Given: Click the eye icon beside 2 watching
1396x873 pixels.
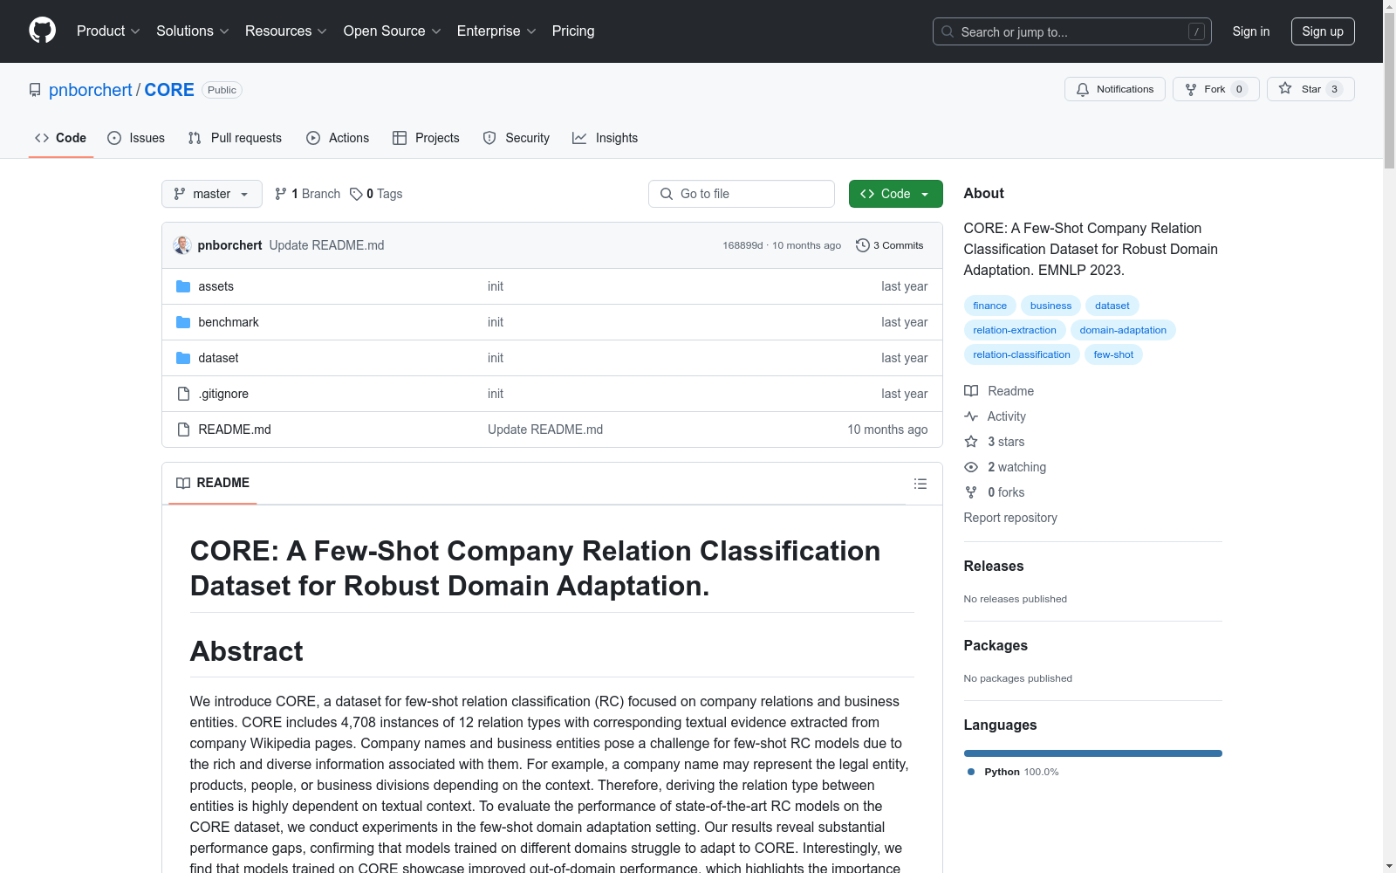Looking at the screenshot, I should (971, 467).
